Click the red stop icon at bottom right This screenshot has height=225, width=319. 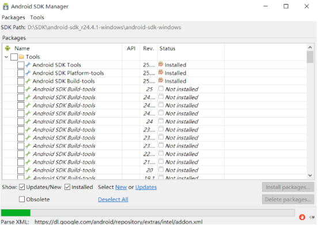point(302,217)
